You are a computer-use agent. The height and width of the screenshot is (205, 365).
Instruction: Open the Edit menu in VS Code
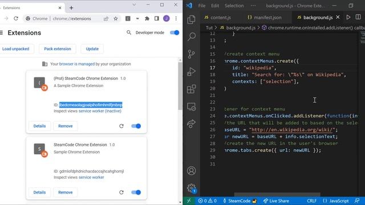click(x=215, y=6)
